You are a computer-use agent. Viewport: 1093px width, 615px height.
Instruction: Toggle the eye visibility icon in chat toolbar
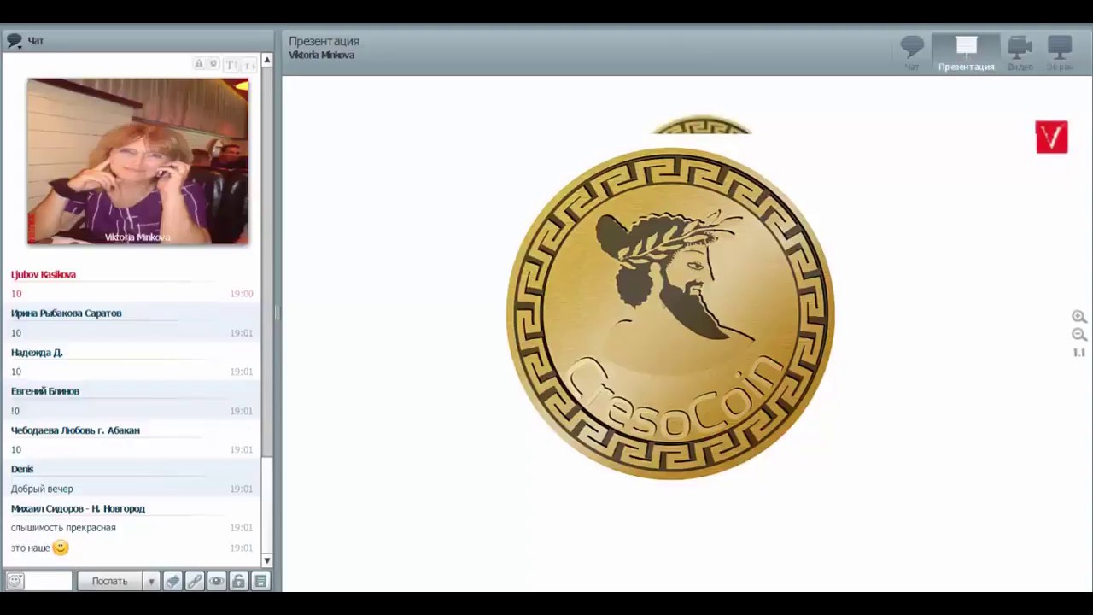pyautogui.click(x=217, y=582)
